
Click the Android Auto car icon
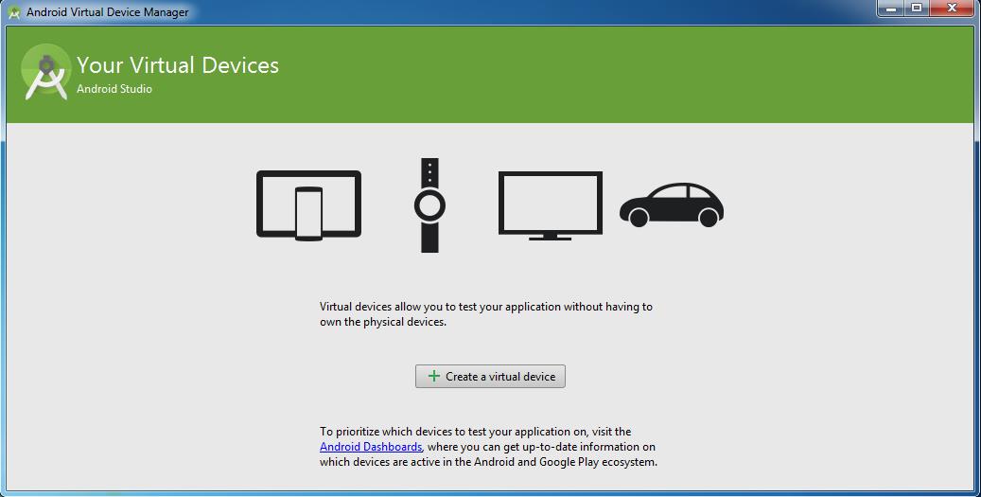[671, 205]
